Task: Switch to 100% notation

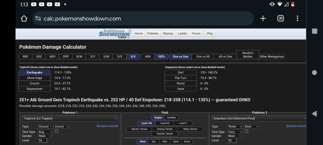Action: click(x=161, y=57)
